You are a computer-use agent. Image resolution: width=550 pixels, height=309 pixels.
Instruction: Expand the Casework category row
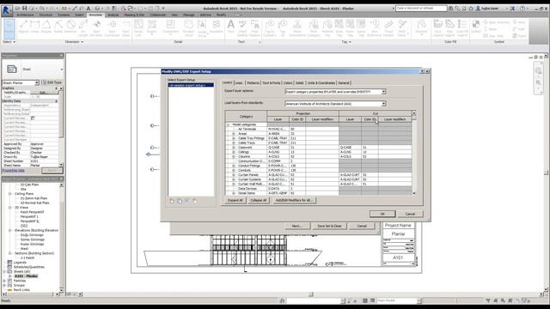[234, 148]
